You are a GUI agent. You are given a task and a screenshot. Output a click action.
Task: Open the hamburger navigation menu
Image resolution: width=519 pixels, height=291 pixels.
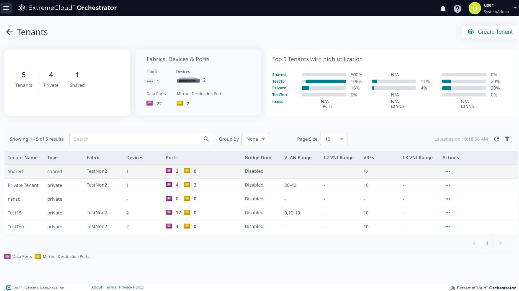point(6,8)
